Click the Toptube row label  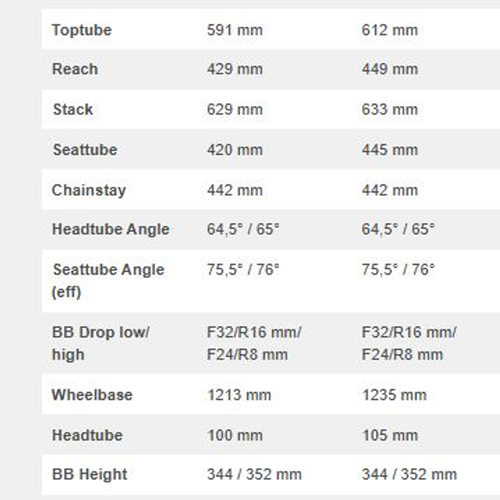coord(81,30)
